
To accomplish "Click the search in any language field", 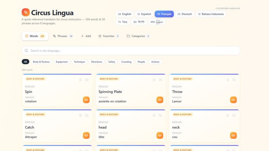I will coord(131,51).
